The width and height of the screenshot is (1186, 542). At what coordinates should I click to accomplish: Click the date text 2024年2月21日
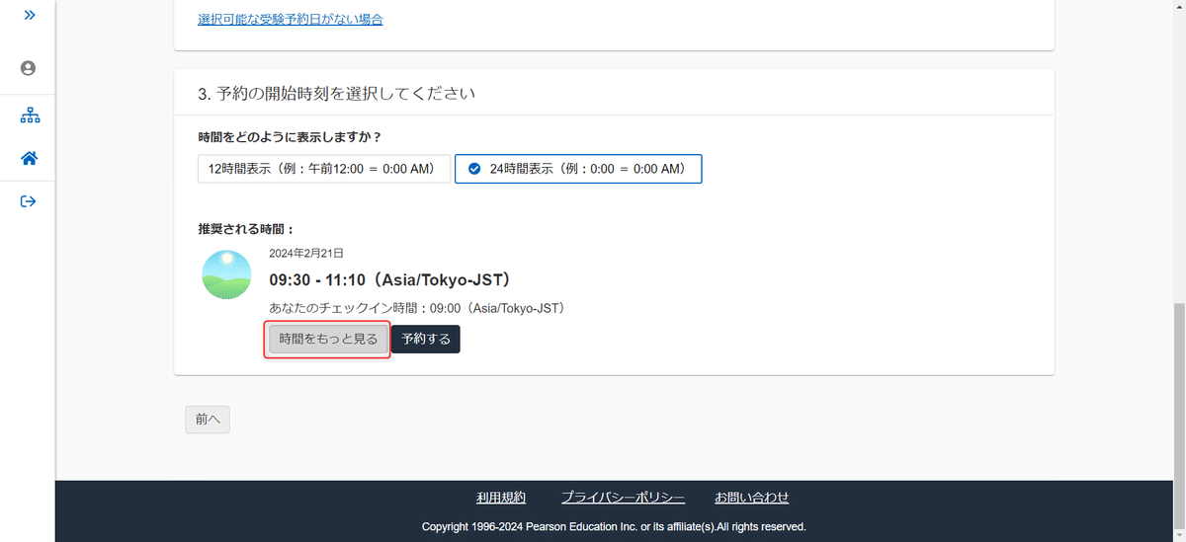click(x=306, y=254)
